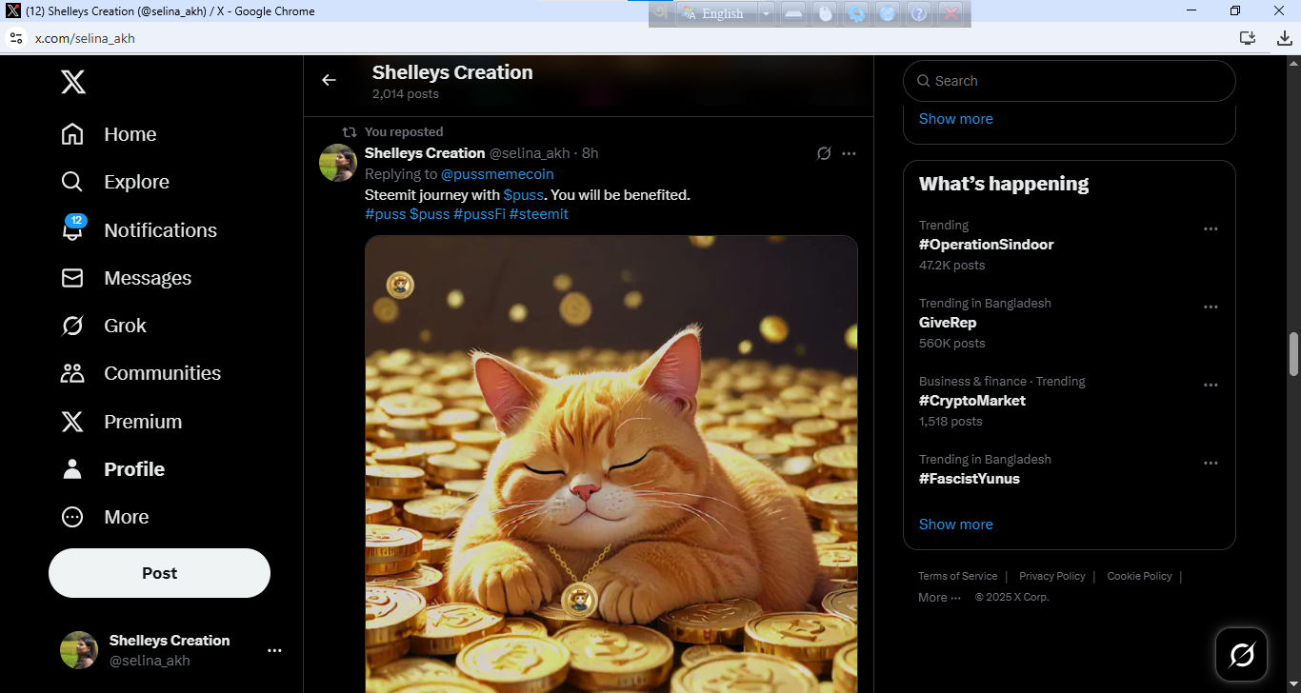
Task: Open the Notifications bell with 12 badge
Action: pyautogui.click(x=72, y=230)
